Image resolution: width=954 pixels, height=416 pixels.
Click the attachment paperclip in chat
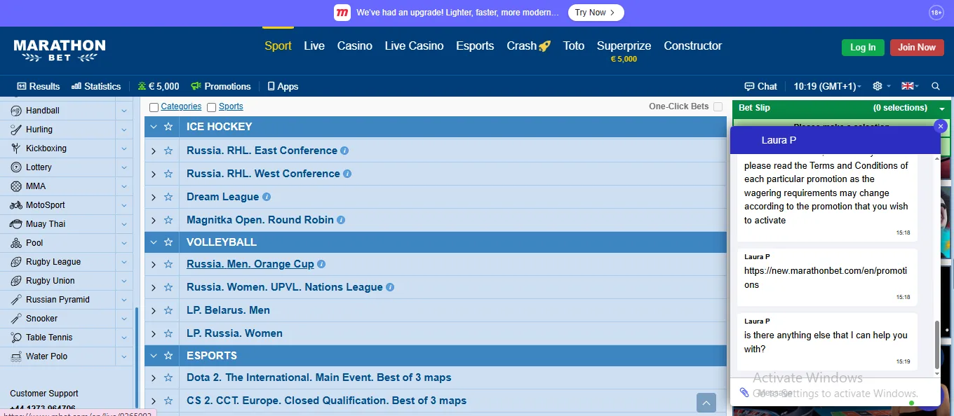point(744,392)
